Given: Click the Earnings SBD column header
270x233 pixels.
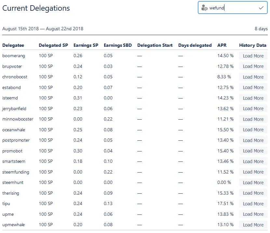Looking at the screenshot, I should pos(118,45).
